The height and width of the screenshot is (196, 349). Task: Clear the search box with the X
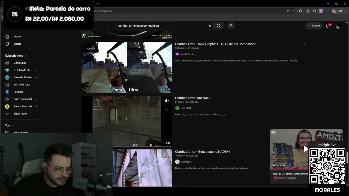[x=210, y=26]
